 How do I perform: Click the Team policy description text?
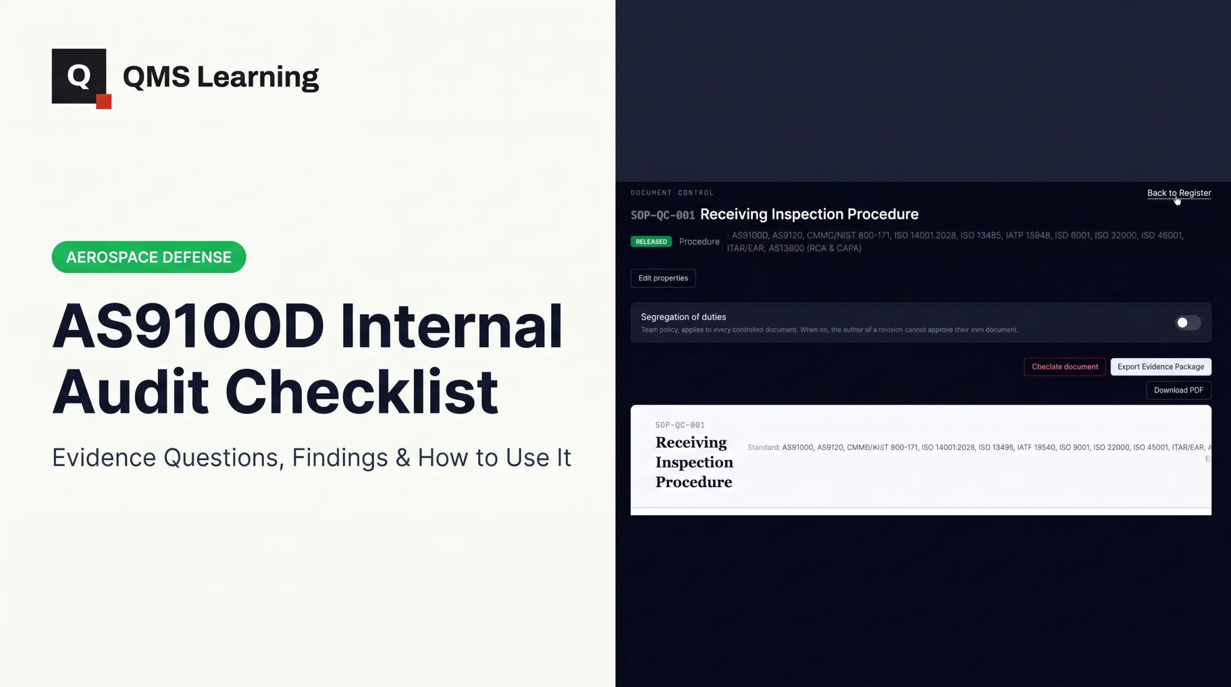(x=829, y=330)
